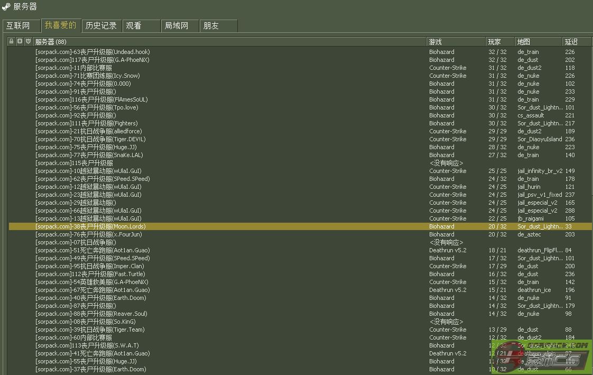The width and height of the screenshot is (593, 375).
Task: Sort by the VAC shield column icon
Action: [28, 41]
